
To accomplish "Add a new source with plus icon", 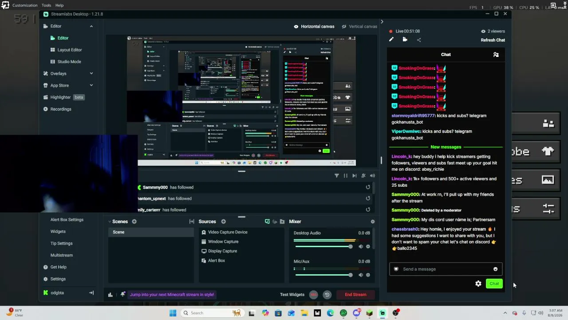I will [223, 221].
